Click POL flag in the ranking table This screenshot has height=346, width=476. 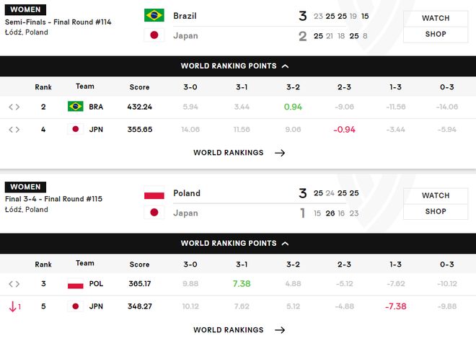75,284
